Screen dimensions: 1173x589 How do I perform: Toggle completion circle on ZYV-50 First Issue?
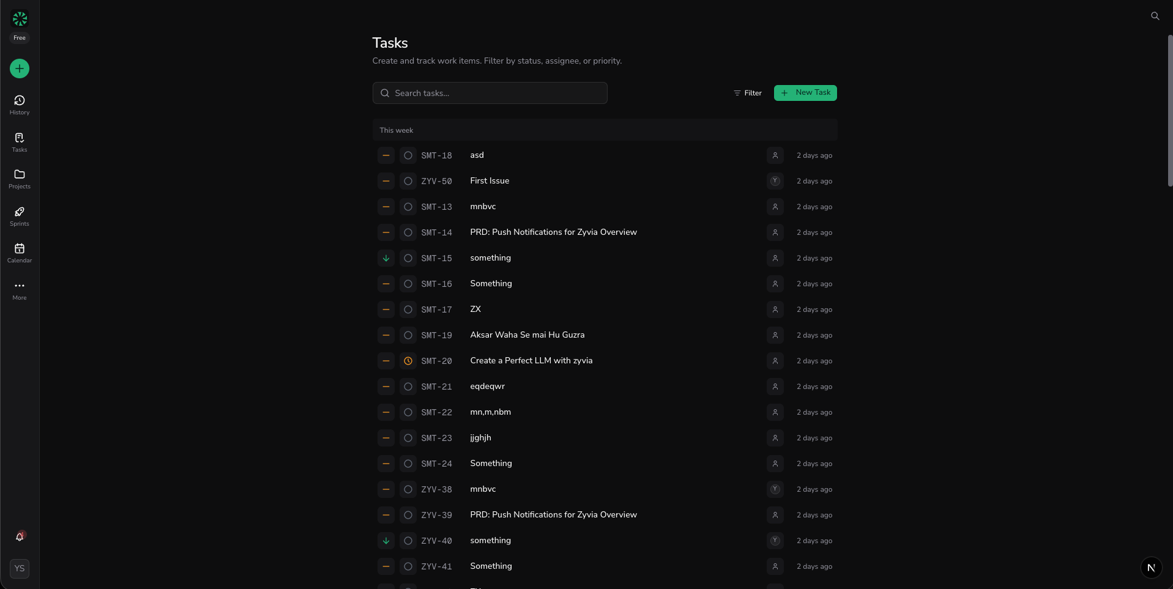[408, 181]
